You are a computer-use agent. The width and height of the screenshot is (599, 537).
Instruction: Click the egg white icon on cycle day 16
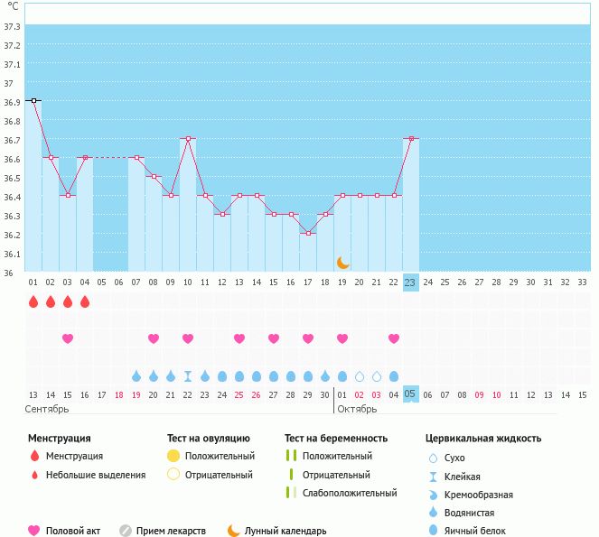(291, 376)
